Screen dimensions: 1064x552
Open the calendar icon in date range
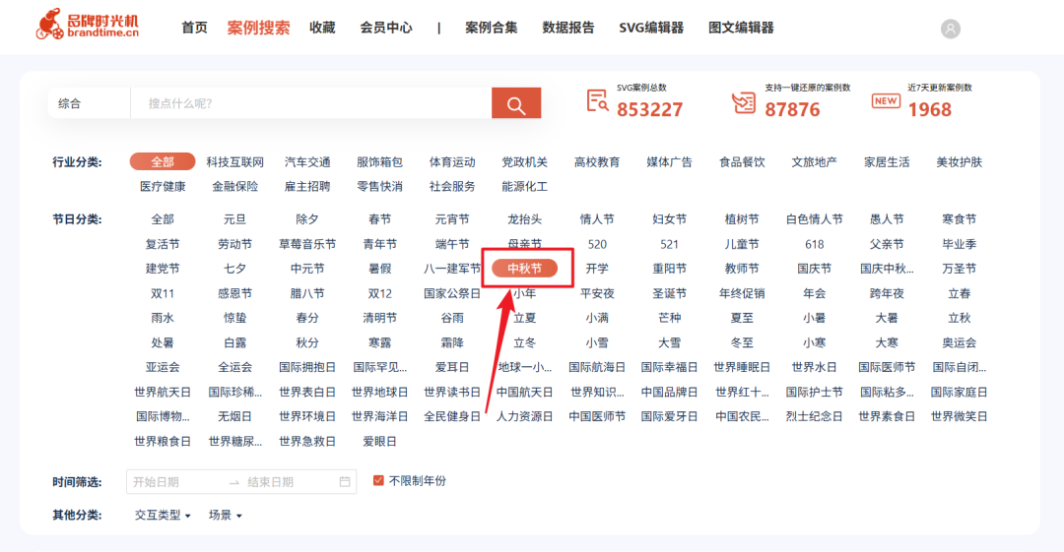pos(345,482)
